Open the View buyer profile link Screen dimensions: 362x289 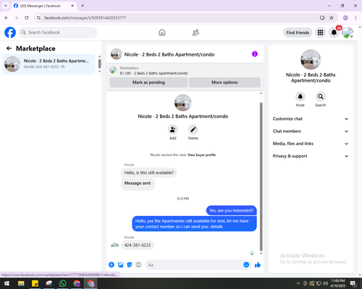pos(201,155)
